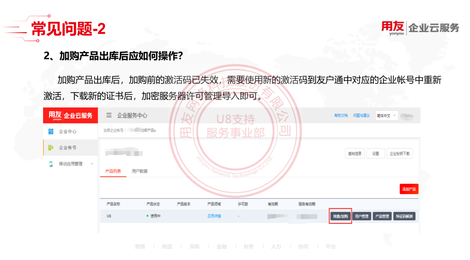Click the 基础信息 button

click(x=355, y=154)
